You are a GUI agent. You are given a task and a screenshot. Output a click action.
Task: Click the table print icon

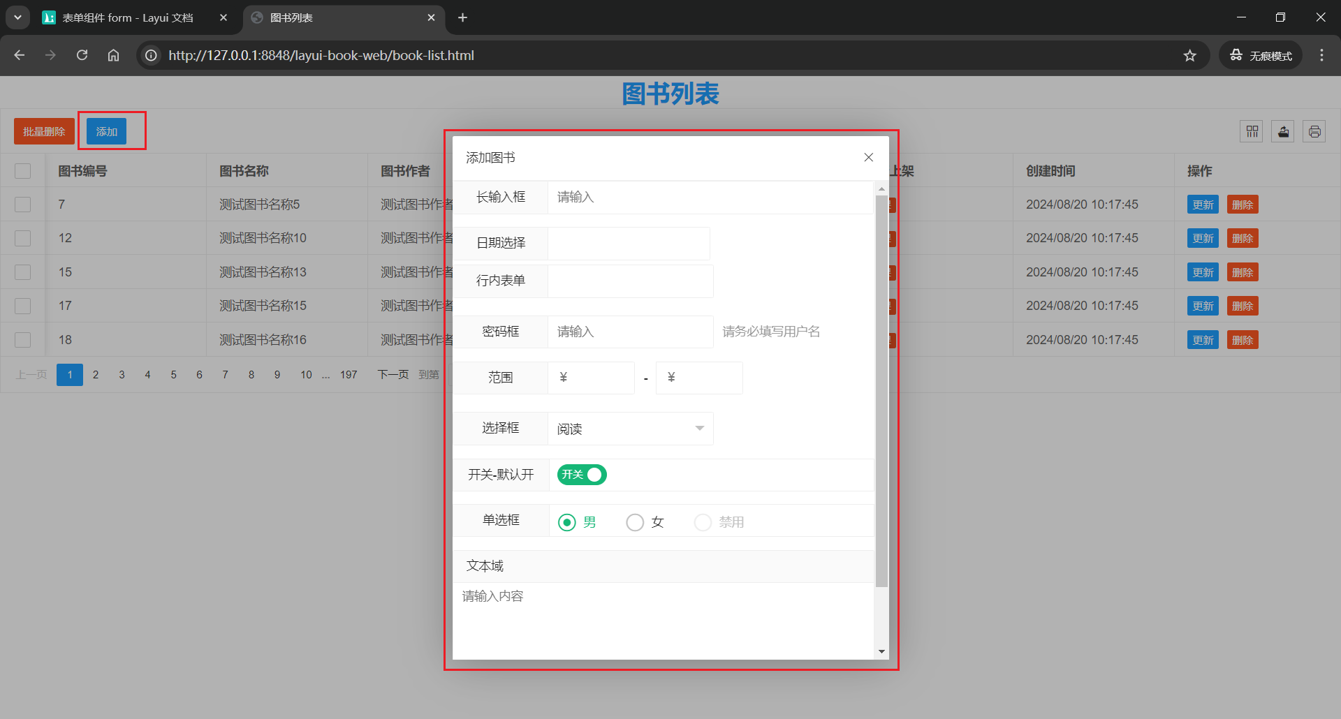point(1314,131)
